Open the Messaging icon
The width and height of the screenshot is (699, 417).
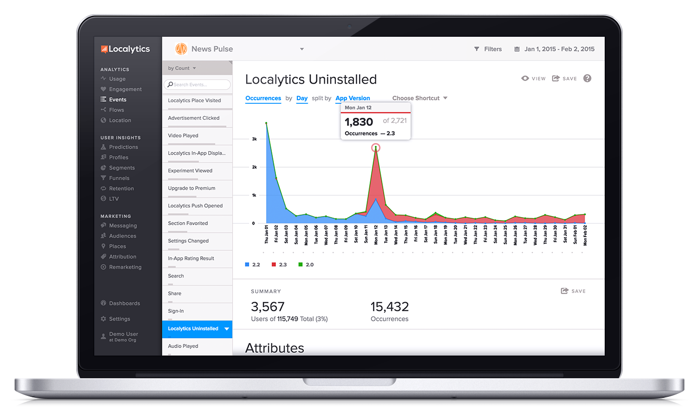pyautogui.click(x=103, y=226)
